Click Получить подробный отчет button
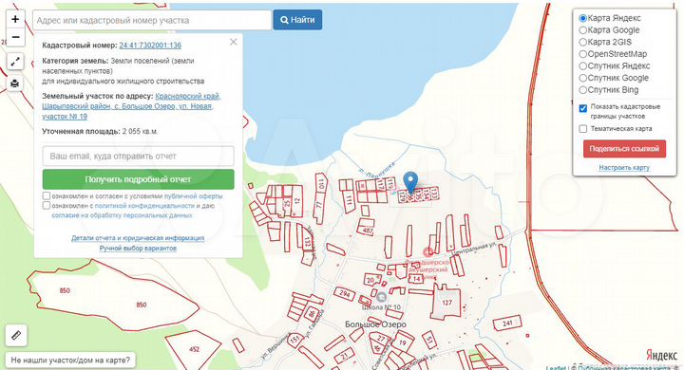The height and width of the screenshot is (370, 684). pos(139,179)
